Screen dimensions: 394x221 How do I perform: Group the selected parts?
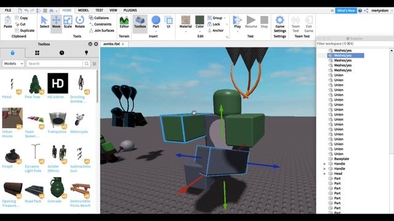click(x=215, y=18)
